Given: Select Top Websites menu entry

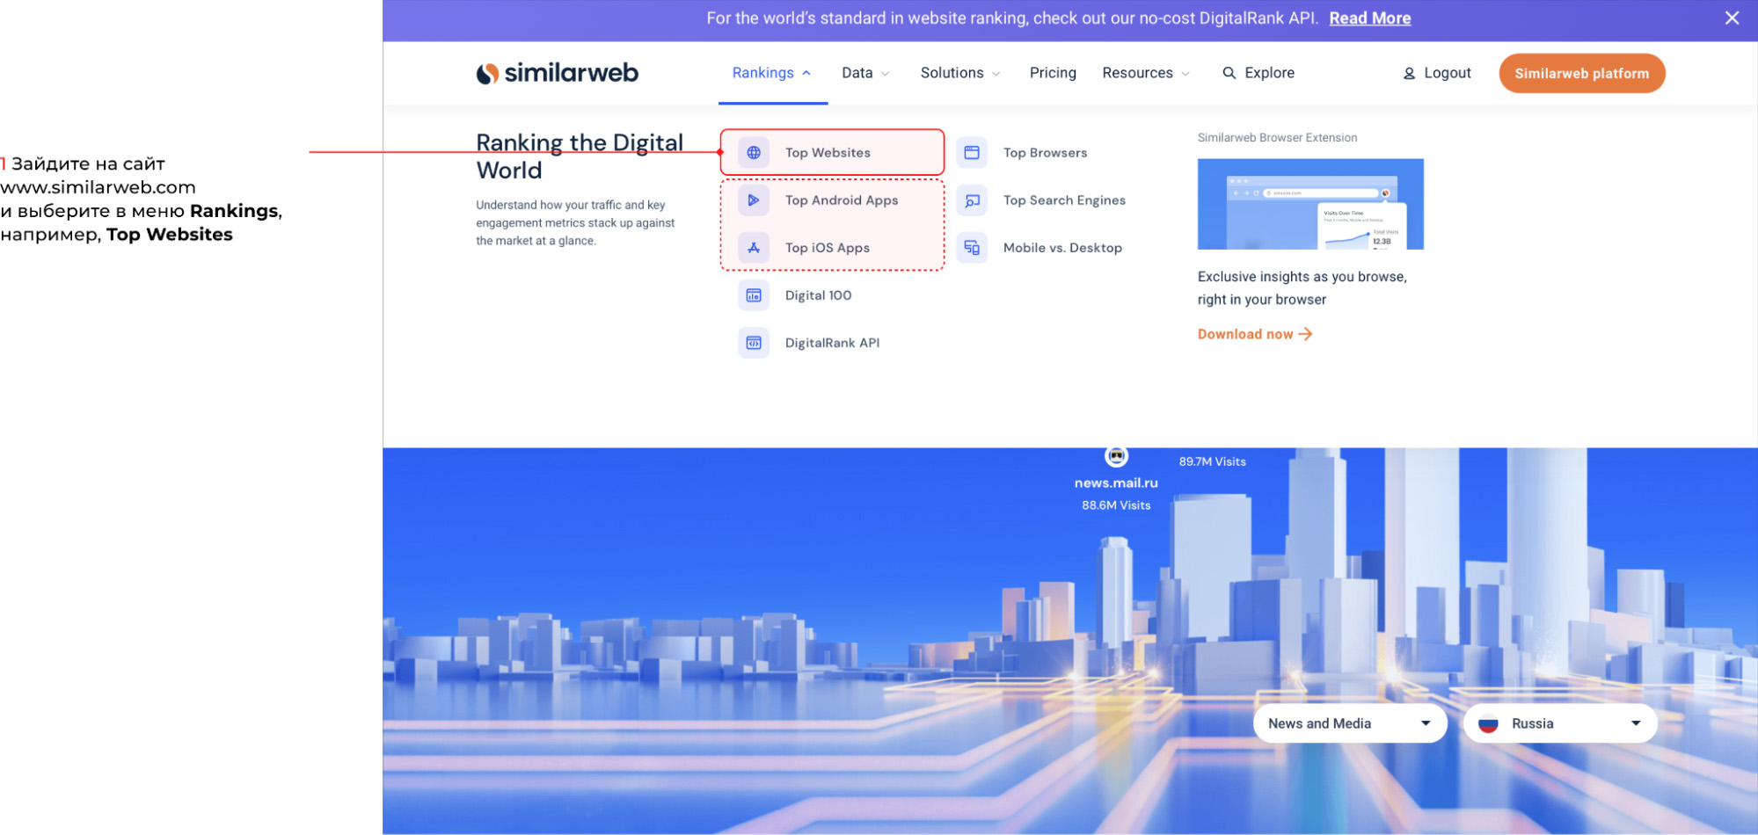Looking at the screenshot, I should [x=832, y=153].
